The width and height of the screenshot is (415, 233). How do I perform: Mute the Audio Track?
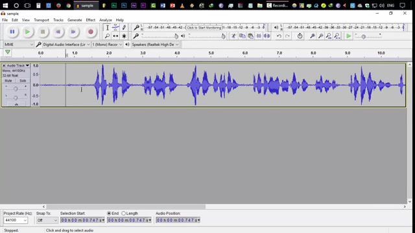tap(8, 80)
